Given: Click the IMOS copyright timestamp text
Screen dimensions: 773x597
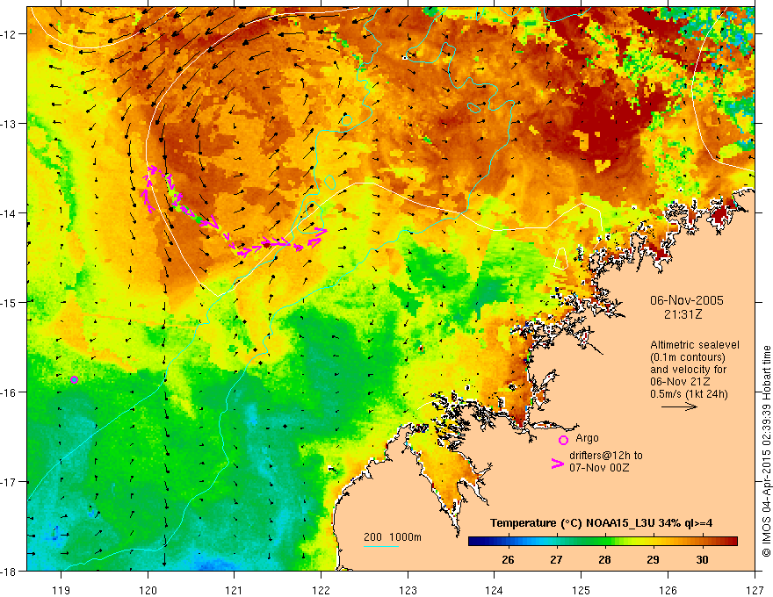Looking at the screenshot, I should click(766, 451).
